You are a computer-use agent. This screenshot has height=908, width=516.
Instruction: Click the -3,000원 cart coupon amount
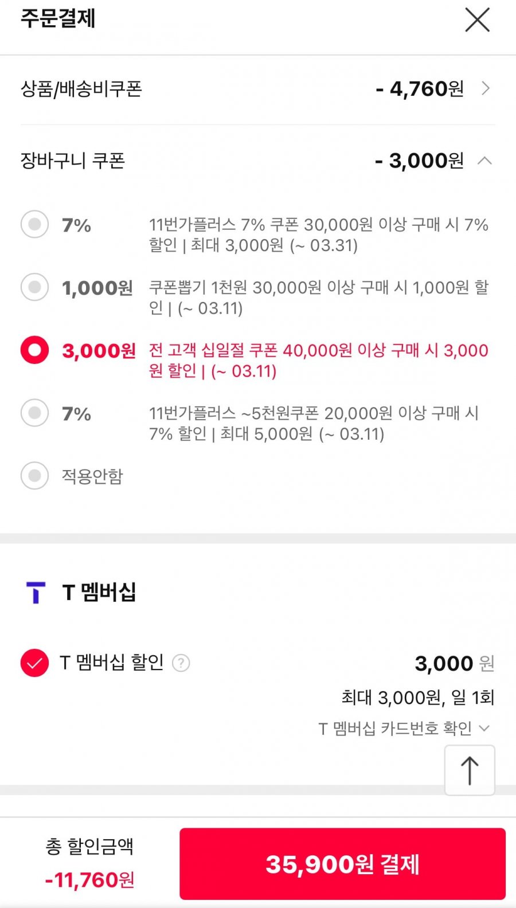(419, 161)
